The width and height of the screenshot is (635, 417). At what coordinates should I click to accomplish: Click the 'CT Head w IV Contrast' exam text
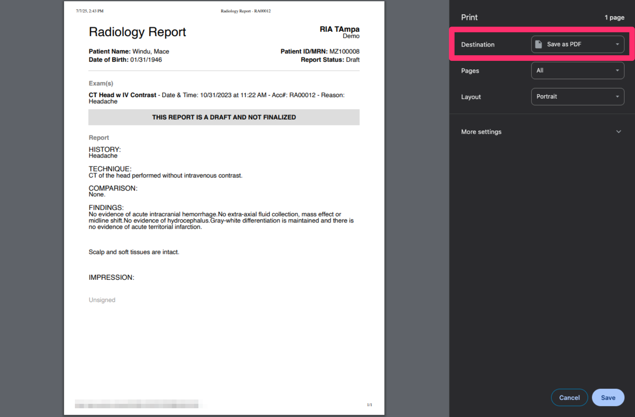(122, 95)
